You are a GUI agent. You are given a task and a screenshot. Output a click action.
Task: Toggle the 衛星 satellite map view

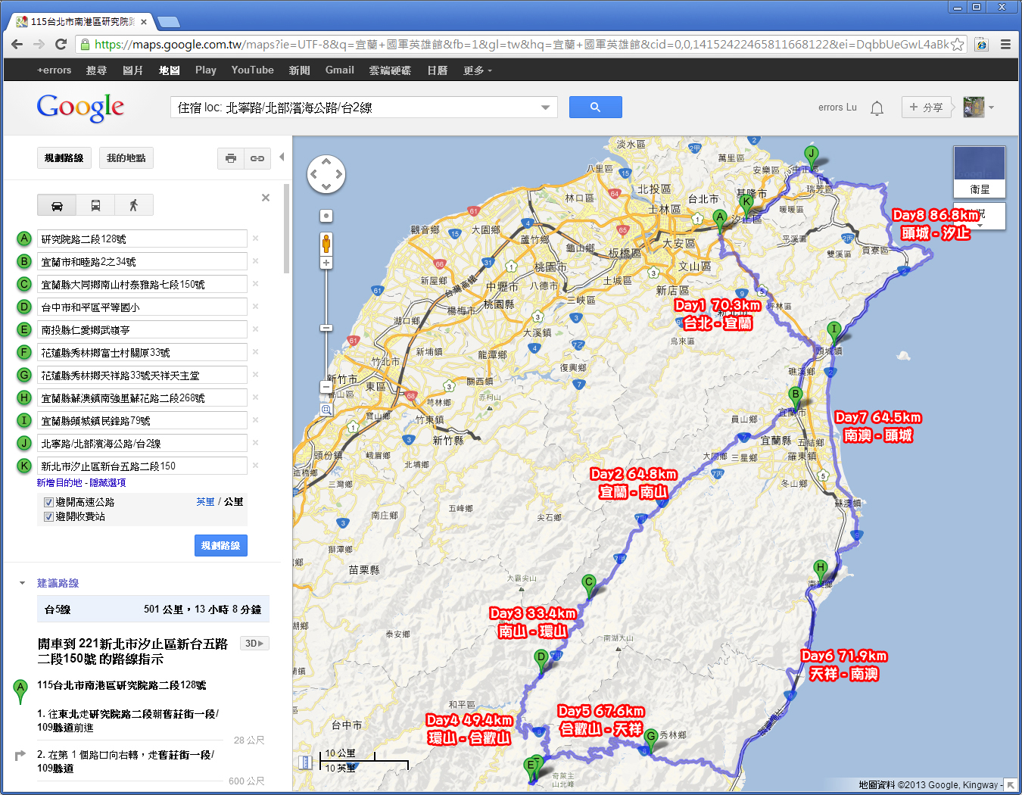[x=980, y=172]
